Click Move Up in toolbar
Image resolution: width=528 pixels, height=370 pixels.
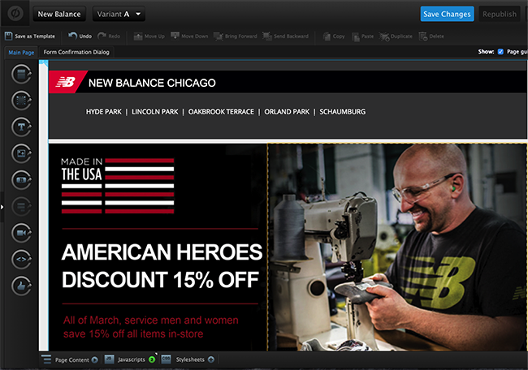[149, 36]
